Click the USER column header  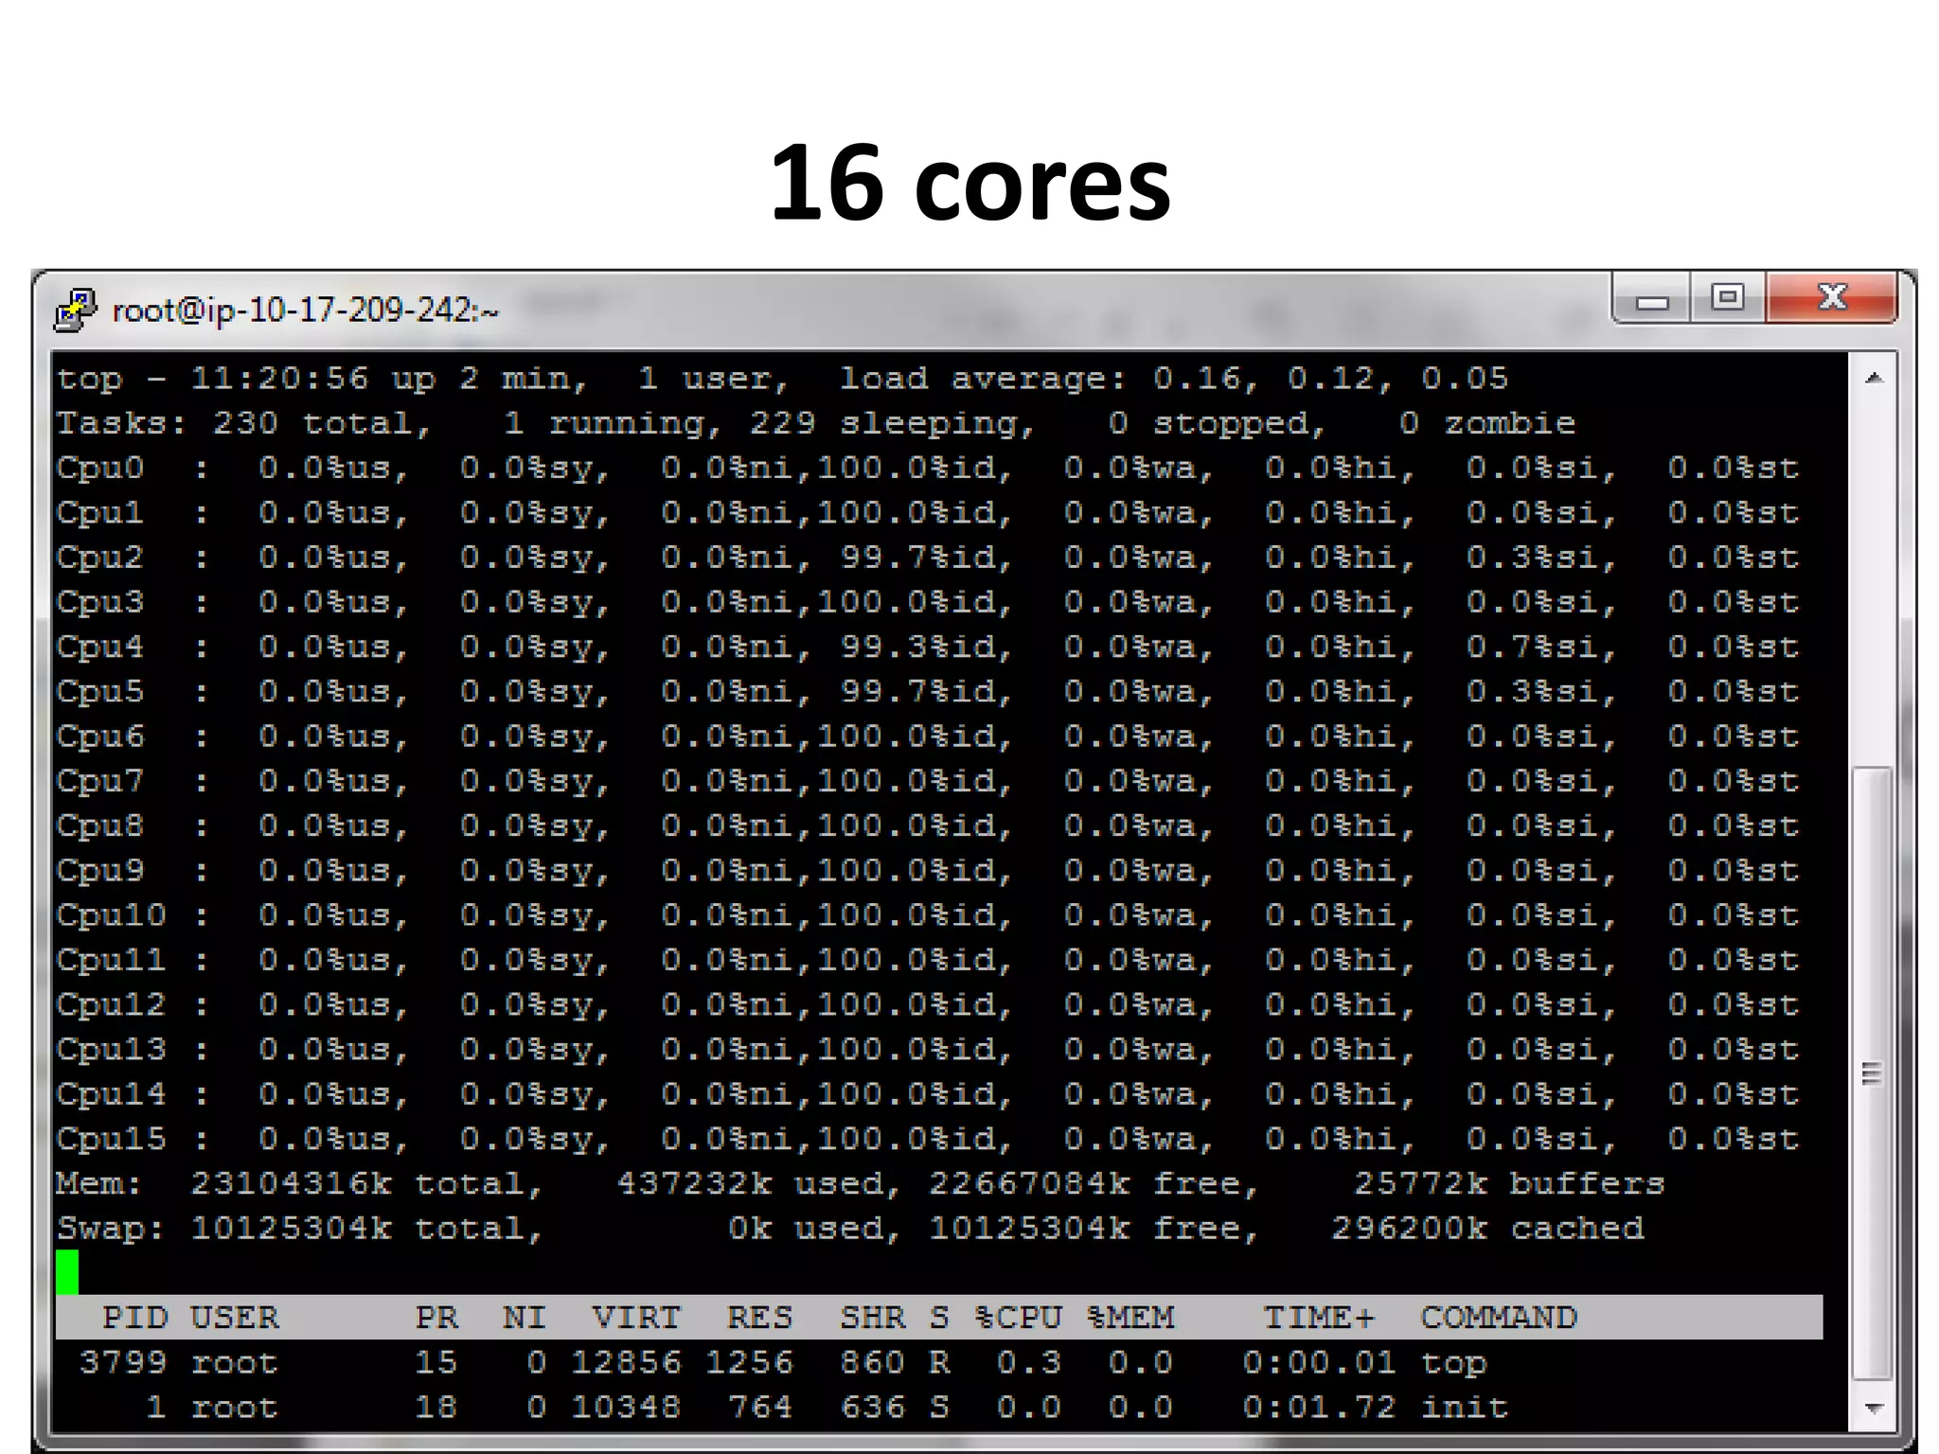click(235, 1318)
